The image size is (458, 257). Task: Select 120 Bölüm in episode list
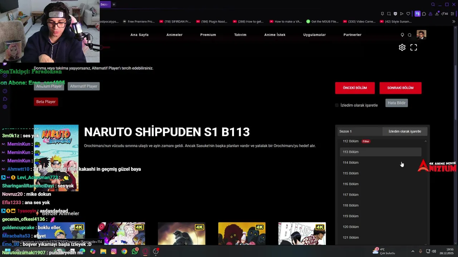click(380, 227)
